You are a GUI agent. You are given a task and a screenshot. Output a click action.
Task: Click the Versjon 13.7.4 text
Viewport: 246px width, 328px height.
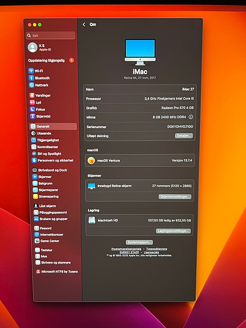[x=182, y=160]
